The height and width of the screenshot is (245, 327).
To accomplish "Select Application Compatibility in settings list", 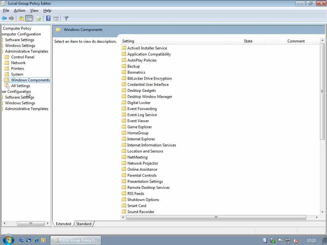I will tap(149, 54).
